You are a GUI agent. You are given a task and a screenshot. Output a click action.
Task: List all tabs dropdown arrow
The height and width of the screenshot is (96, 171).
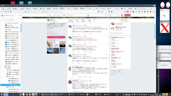click(154, 8)
